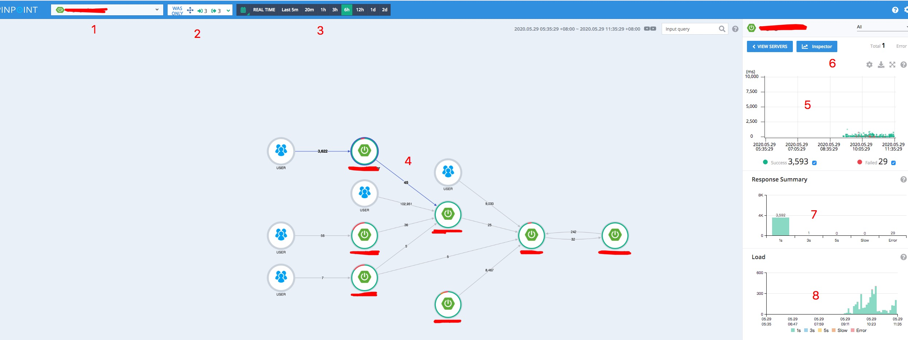Image resolution: width=908 pixels, height=340 pixels.
Task: Move time range to previous period
Action: point(647,29)
